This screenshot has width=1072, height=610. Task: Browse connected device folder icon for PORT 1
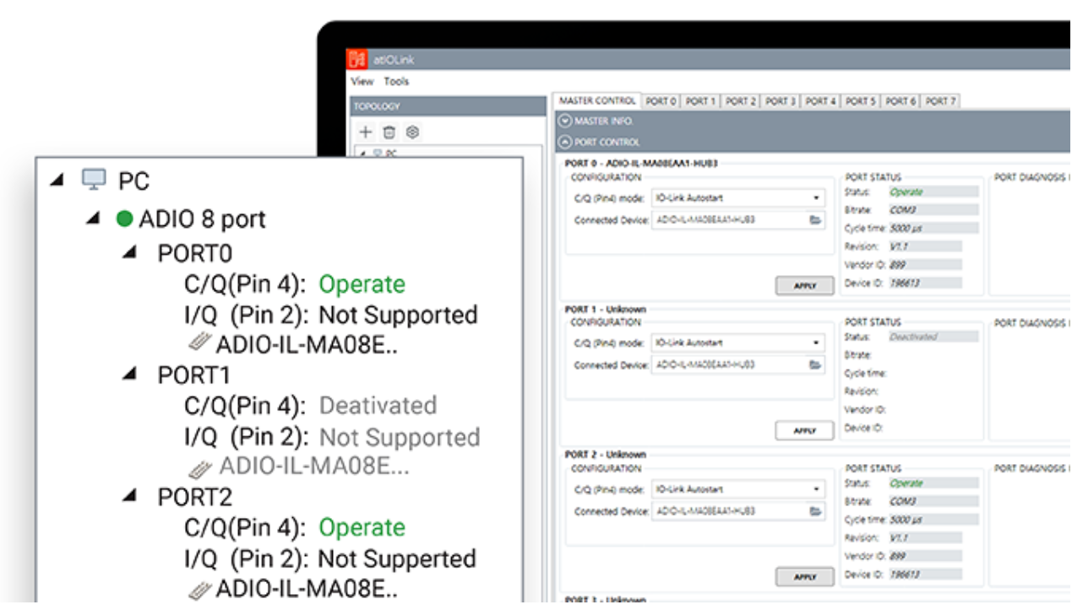(815, 364)
